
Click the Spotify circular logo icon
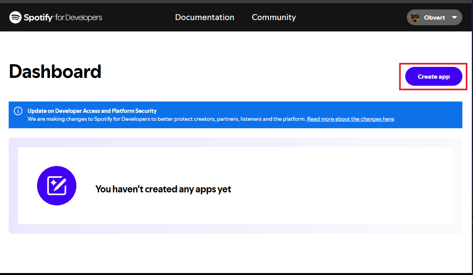point(15,17)
